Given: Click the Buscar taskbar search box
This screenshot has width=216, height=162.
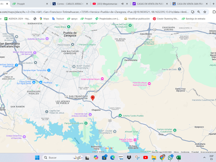Looking at the screenshot, I should [x=63, y=158].
